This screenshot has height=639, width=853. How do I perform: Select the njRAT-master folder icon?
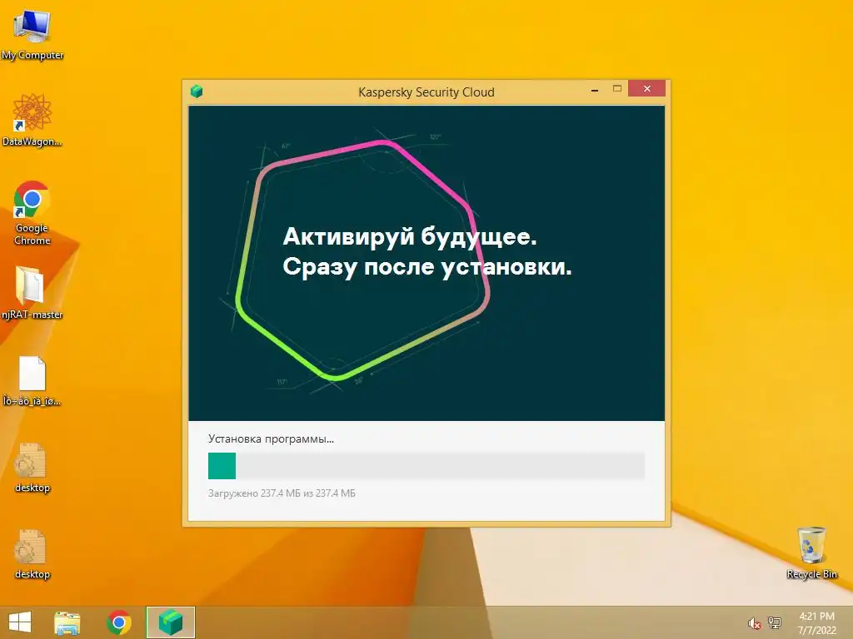coord(32,294)
